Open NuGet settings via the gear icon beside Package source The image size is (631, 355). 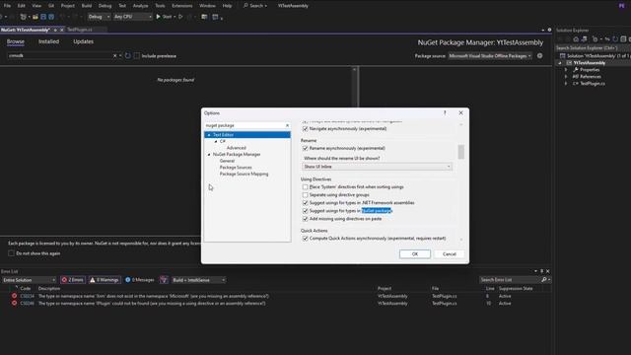coord(539,55)
